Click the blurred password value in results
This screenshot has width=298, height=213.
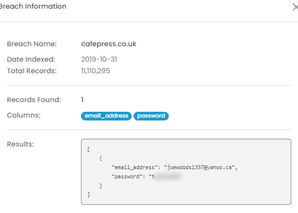pyautogui.click(x=166, y=176)
